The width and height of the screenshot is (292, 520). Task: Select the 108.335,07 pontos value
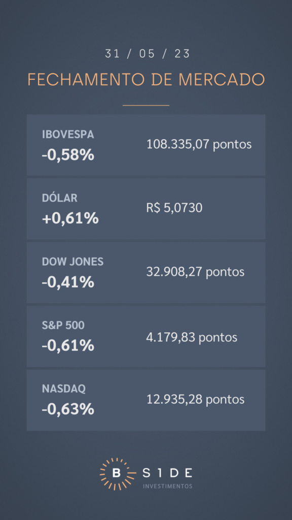(199, 145)
